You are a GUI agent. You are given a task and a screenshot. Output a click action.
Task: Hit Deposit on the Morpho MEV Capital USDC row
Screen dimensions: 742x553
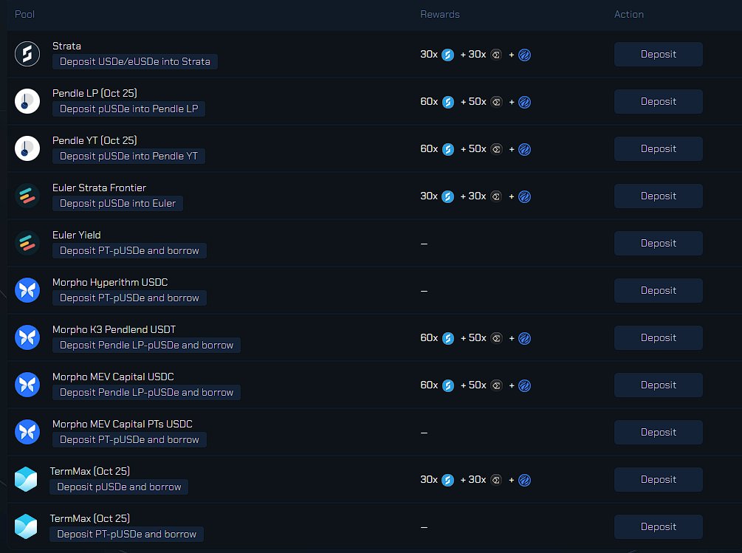coord(658,385)
